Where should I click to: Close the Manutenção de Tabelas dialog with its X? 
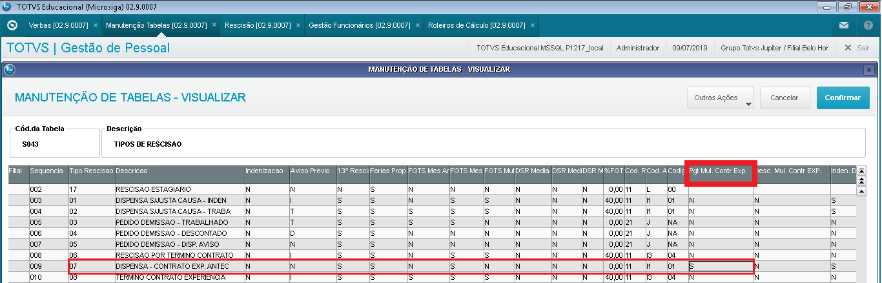pyautogui.click(x=868, y=69)
